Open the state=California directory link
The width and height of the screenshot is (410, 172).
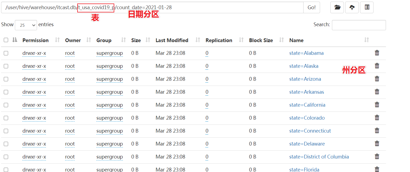point(307,105)
